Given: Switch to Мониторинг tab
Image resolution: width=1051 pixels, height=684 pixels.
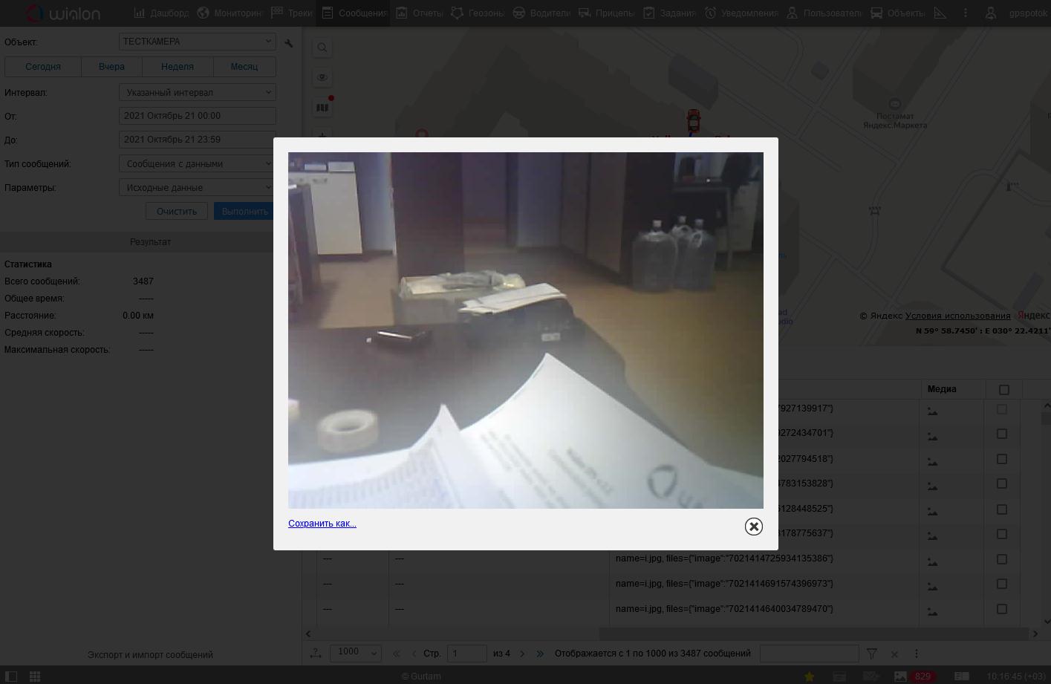Looking at the screenshot, I should (230, 13).
